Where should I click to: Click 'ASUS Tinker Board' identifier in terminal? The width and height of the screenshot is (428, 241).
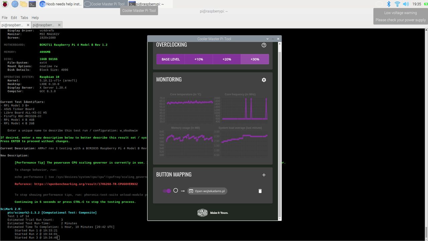click(18, 109)
